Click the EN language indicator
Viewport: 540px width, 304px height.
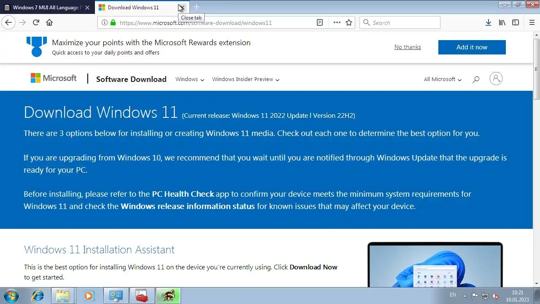tap(453, 295)
